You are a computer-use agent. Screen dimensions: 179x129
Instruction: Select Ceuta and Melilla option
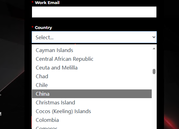(92, 68)
